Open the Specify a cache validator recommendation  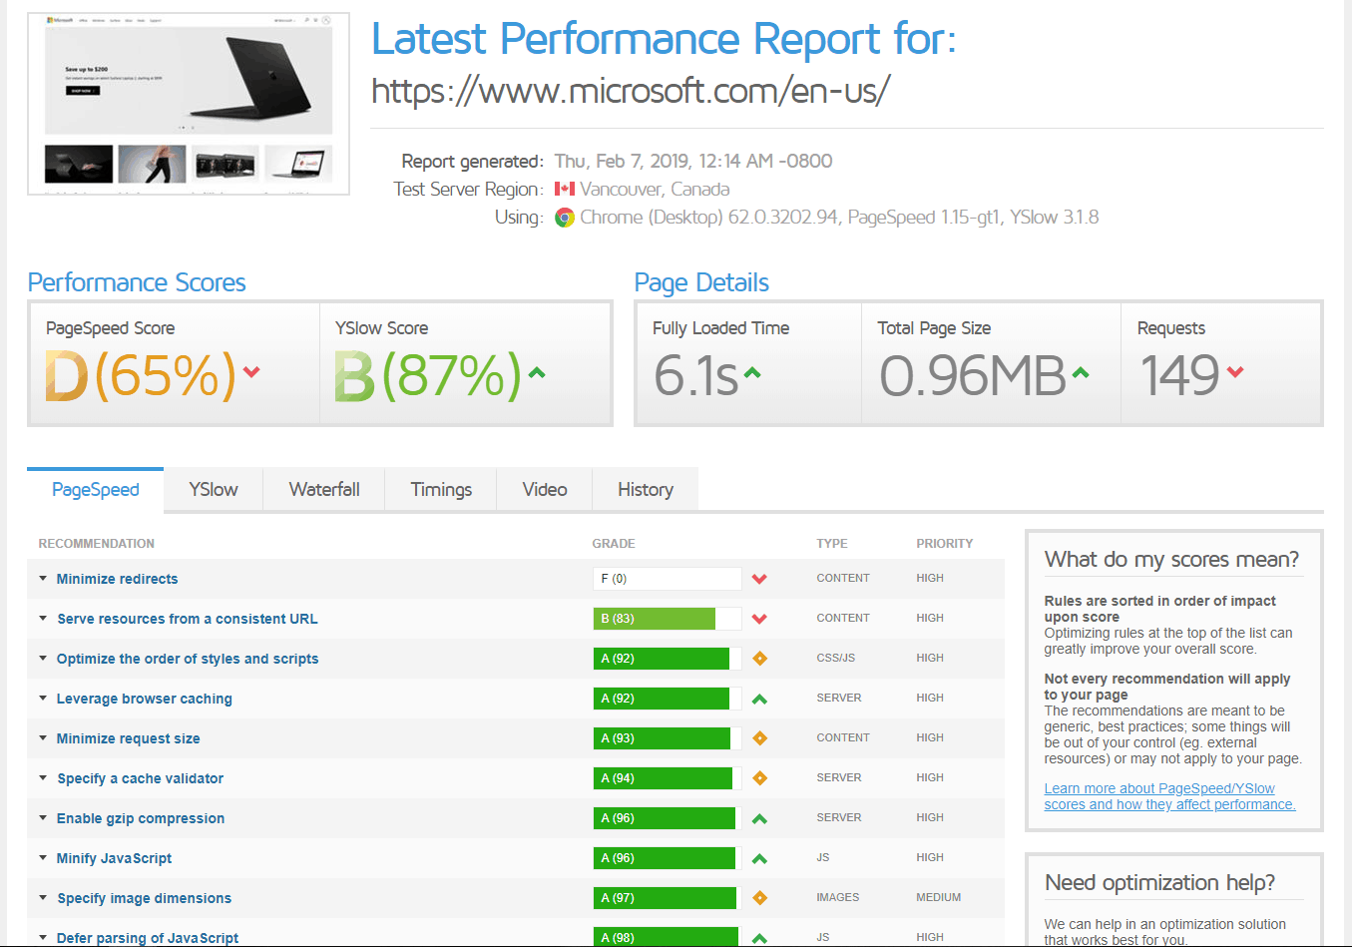click(140, 778)
